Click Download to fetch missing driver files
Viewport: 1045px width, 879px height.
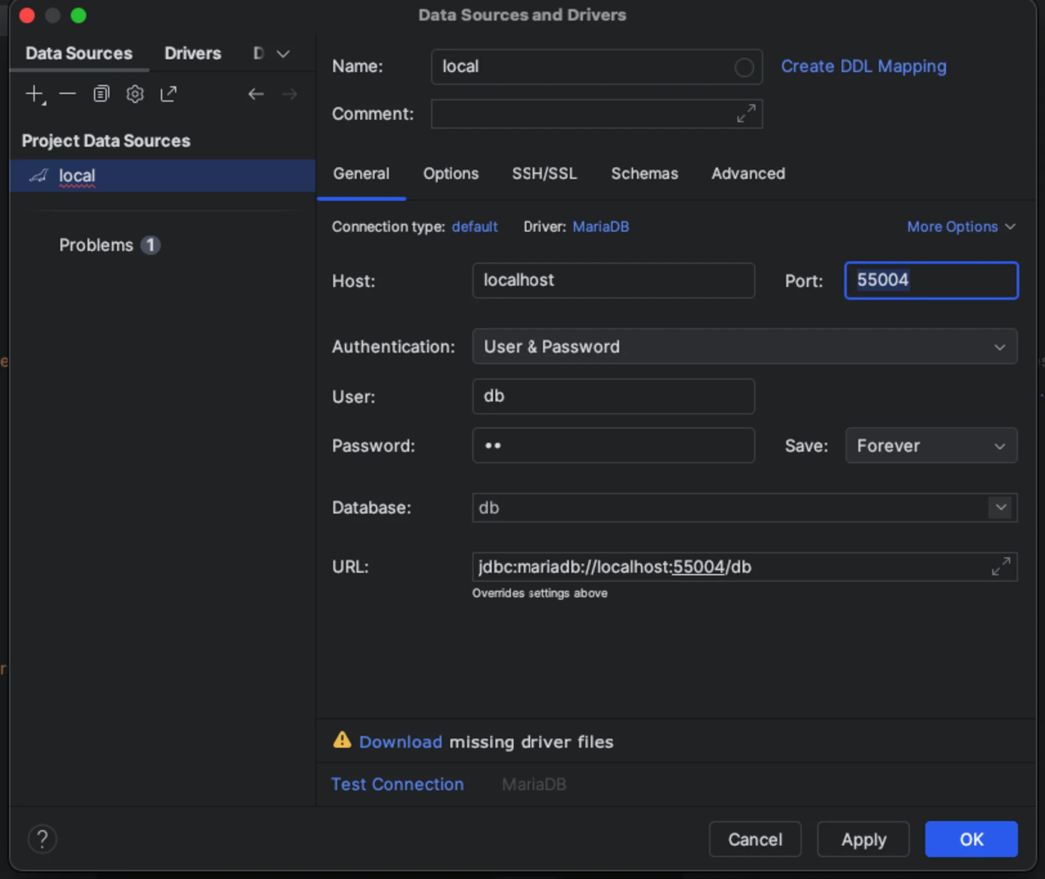(x=401, y=741)
